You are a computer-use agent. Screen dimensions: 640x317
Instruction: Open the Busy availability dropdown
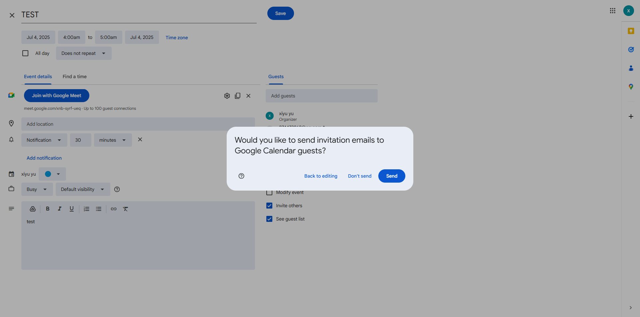(x=37, y=189)
